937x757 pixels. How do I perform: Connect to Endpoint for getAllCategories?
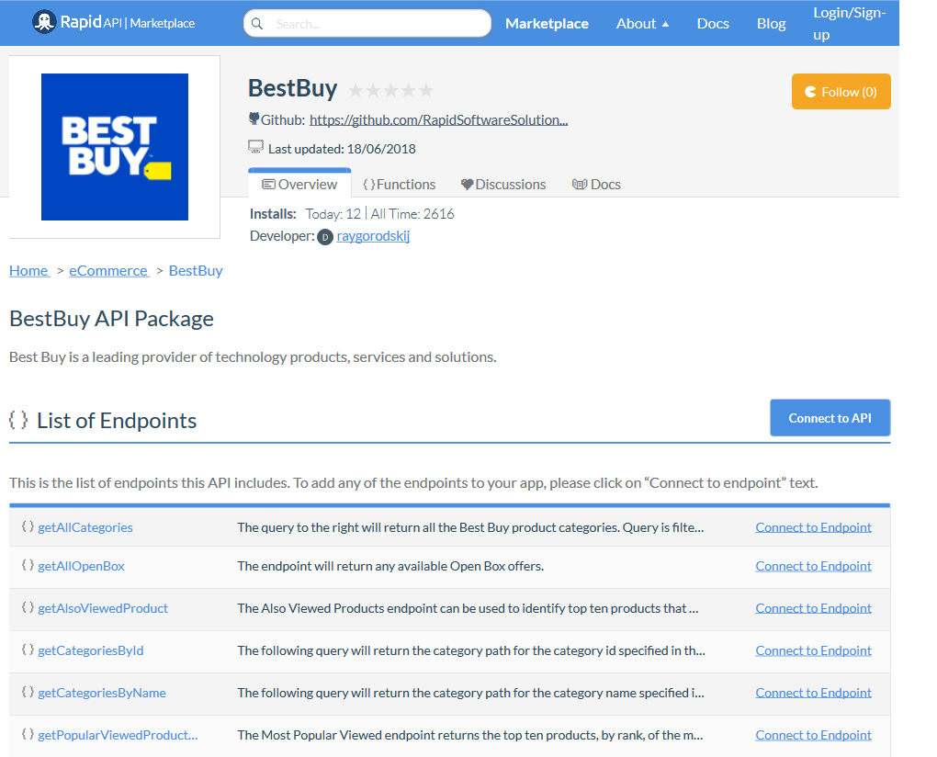pos(813,527)
